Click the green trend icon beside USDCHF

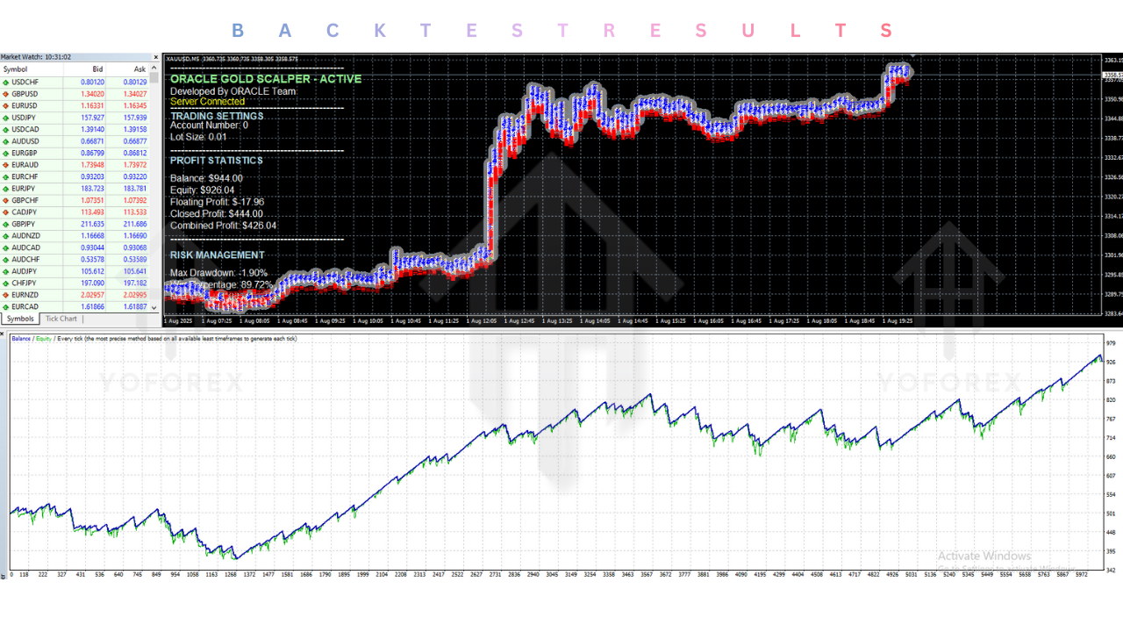pyautogui.click(x=7, y=82)
